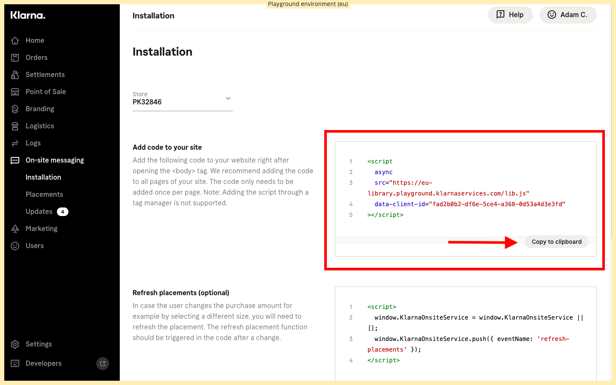This screenshot has height=385, width=616.
Task: Collapse On-site messaging menu
Action: coord(55,160)
